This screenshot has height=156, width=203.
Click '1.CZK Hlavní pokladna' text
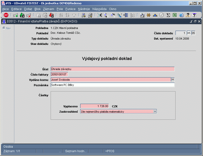tap(64, 28)
